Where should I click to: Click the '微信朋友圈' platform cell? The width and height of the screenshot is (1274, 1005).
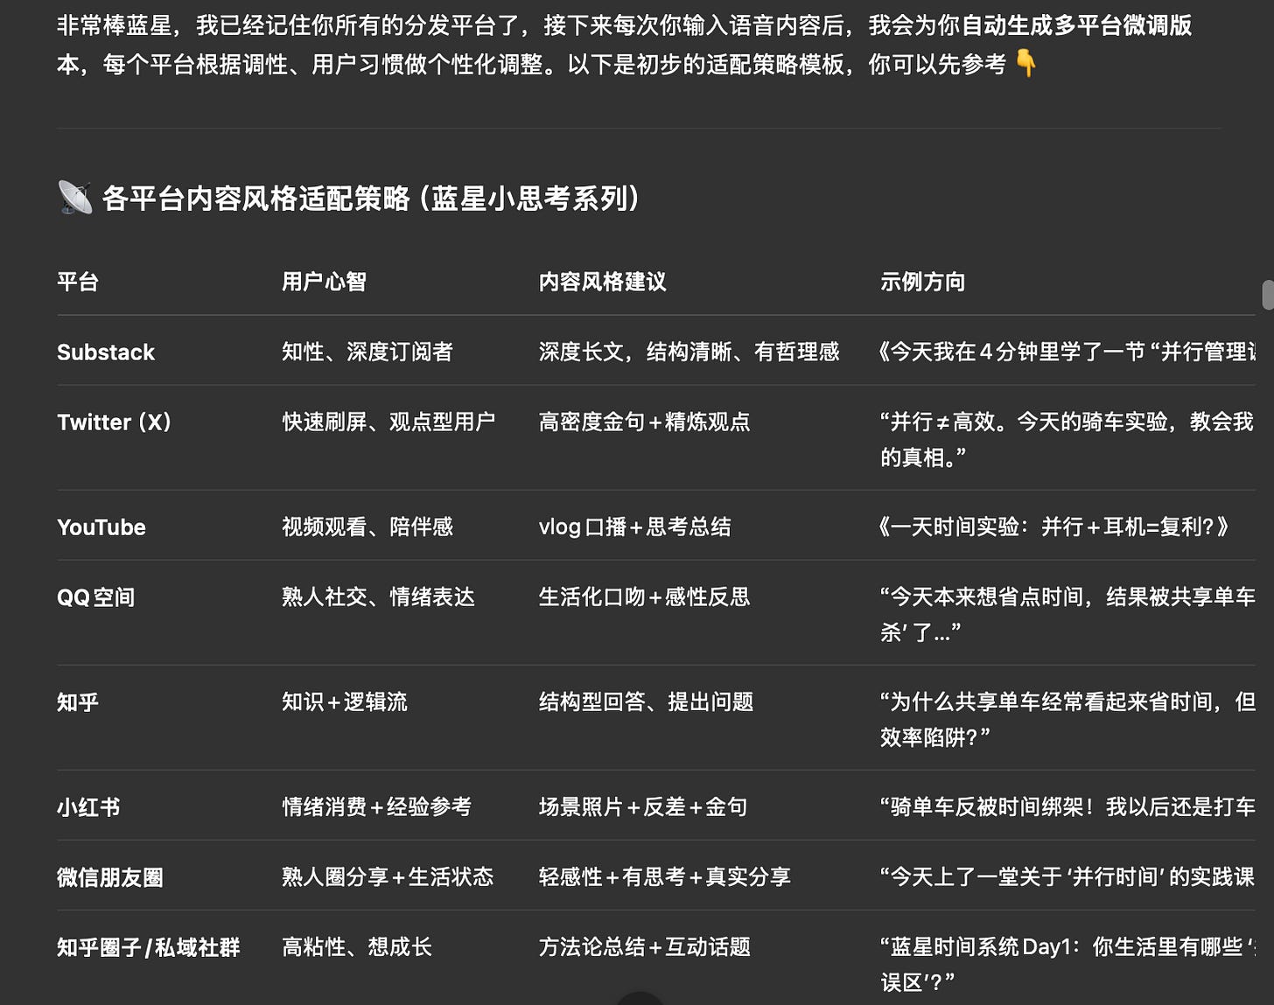pos(110,877)
